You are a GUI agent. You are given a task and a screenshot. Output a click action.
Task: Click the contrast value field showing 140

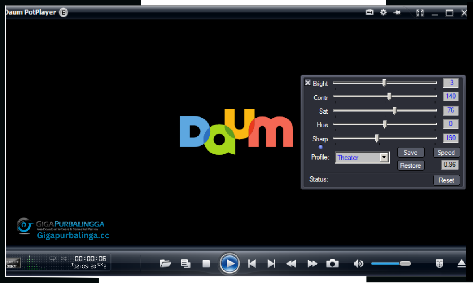(451, 96)
